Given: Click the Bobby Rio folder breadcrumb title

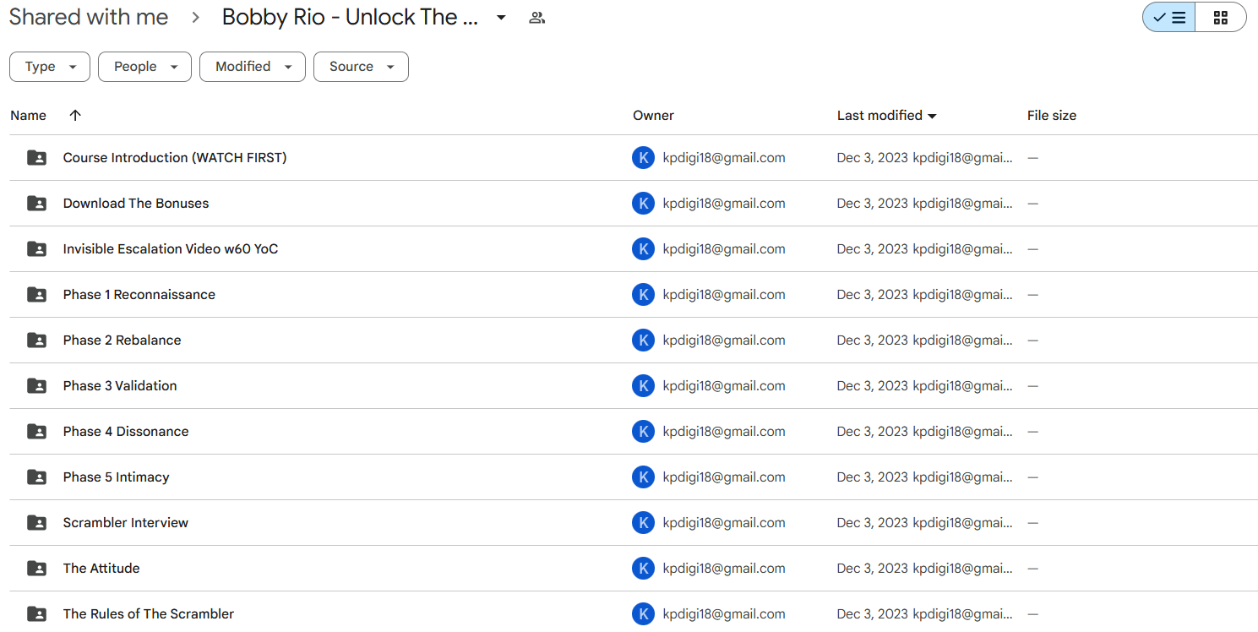Looking at the screenshot, I should coord(351,18).
